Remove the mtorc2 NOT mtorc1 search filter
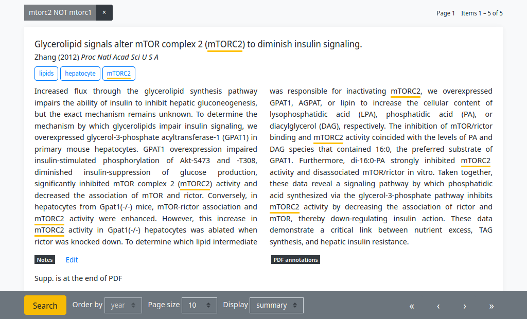 104,12
